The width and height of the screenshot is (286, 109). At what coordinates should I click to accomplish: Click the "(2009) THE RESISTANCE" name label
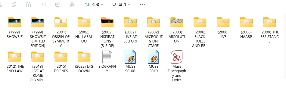tap(269, 37)
